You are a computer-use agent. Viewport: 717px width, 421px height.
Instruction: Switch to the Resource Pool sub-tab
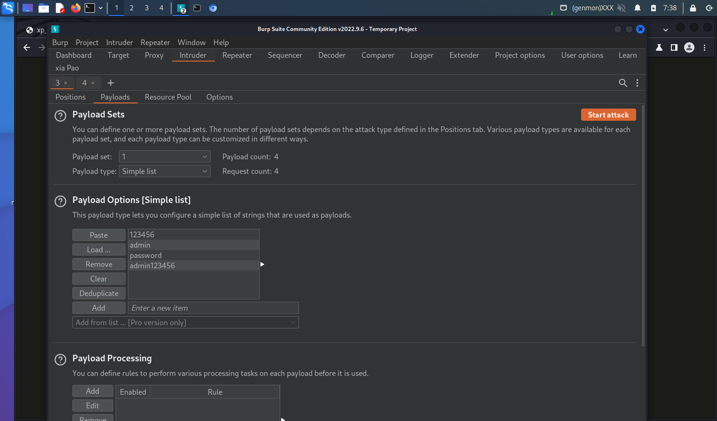[168, 97]
